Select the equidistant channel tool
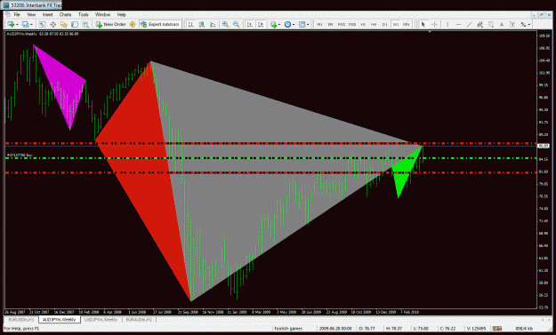556x335 pixels. pos(479,24)
